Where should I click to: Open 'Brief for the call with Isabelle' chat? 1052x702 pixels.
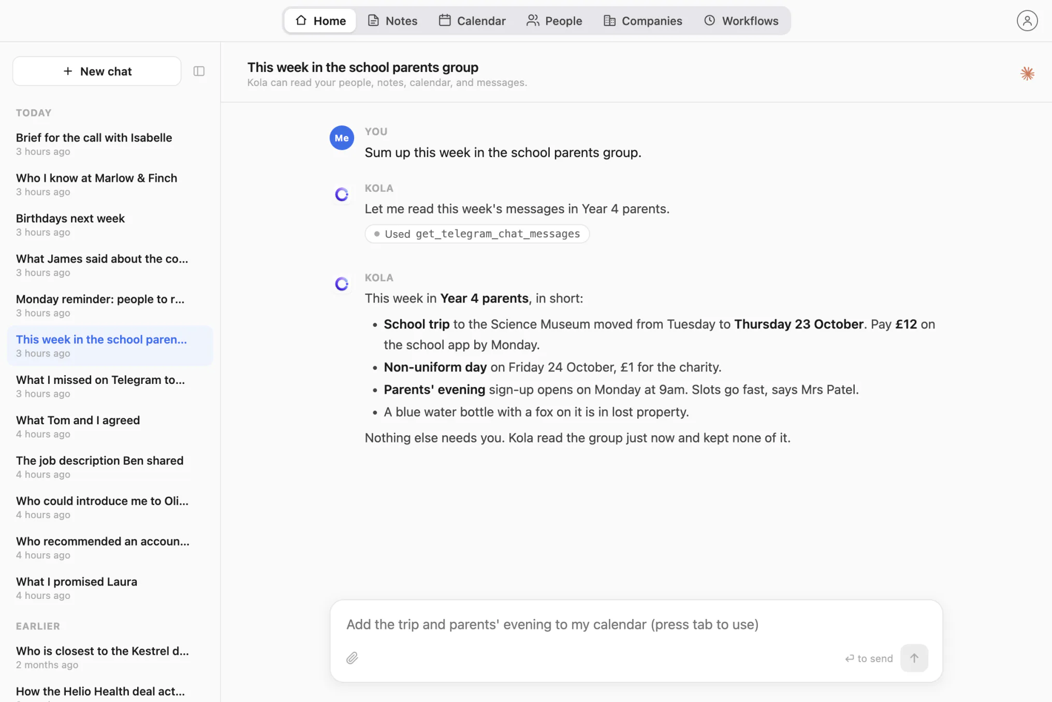[110, 144]
